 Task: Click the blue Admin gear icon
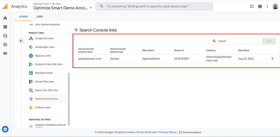(x=5, y=129)
